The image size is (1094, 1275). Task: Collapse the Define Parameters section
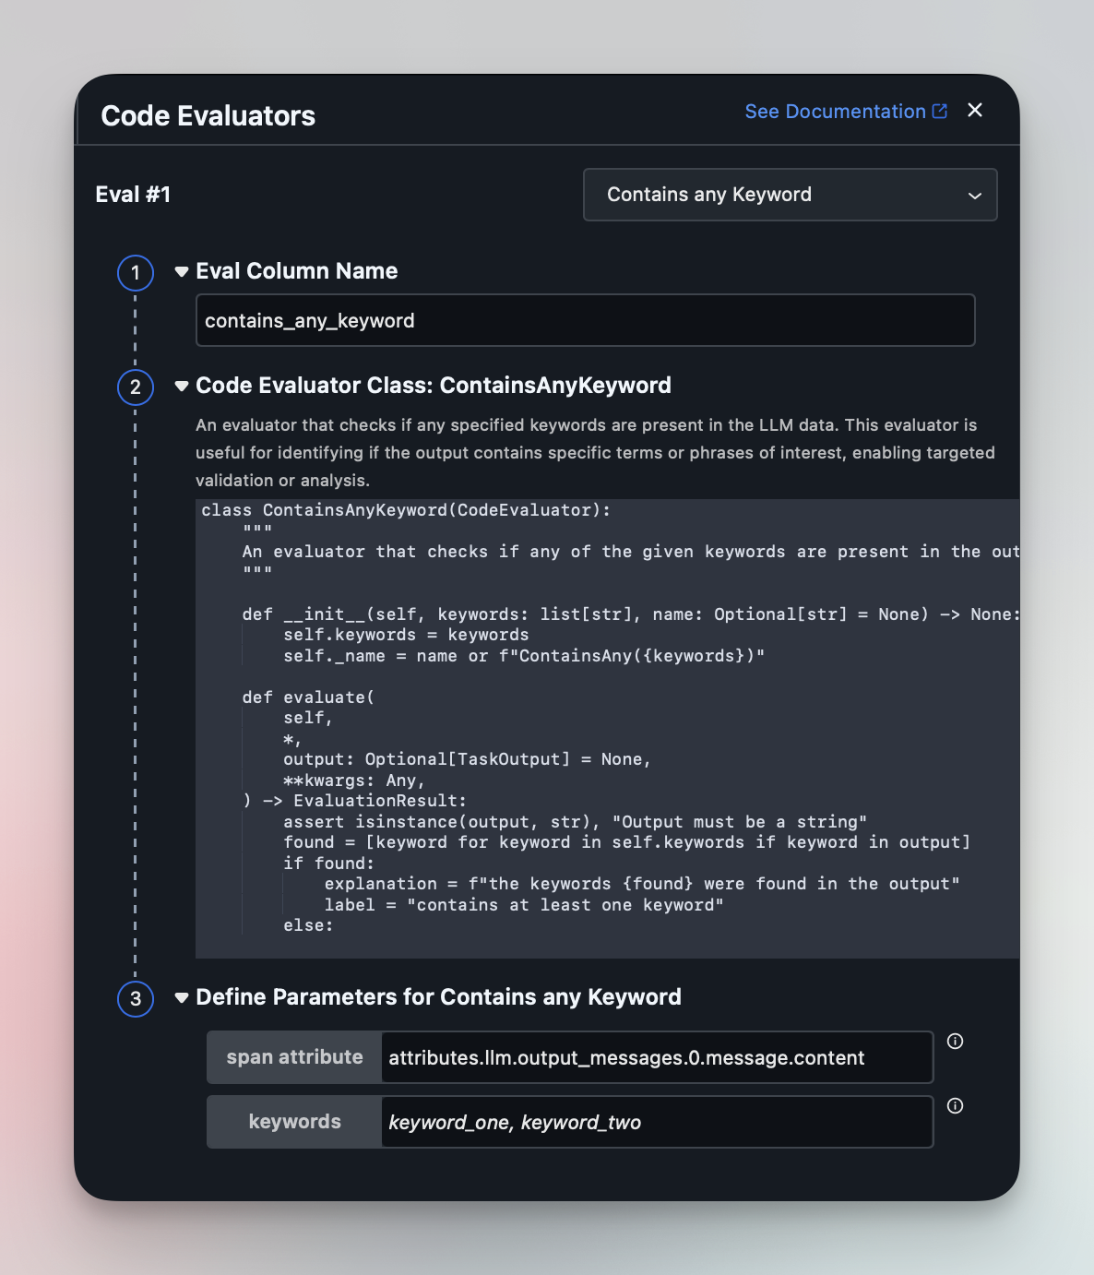click(x=182, y=997)
